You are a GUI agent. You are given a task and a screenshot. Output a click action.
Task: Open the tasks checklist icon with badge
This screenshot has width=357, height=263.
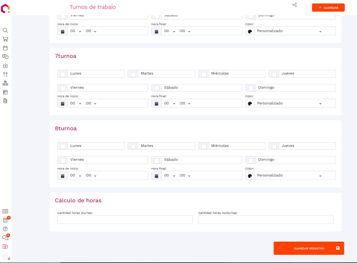[x=5, y=220]
